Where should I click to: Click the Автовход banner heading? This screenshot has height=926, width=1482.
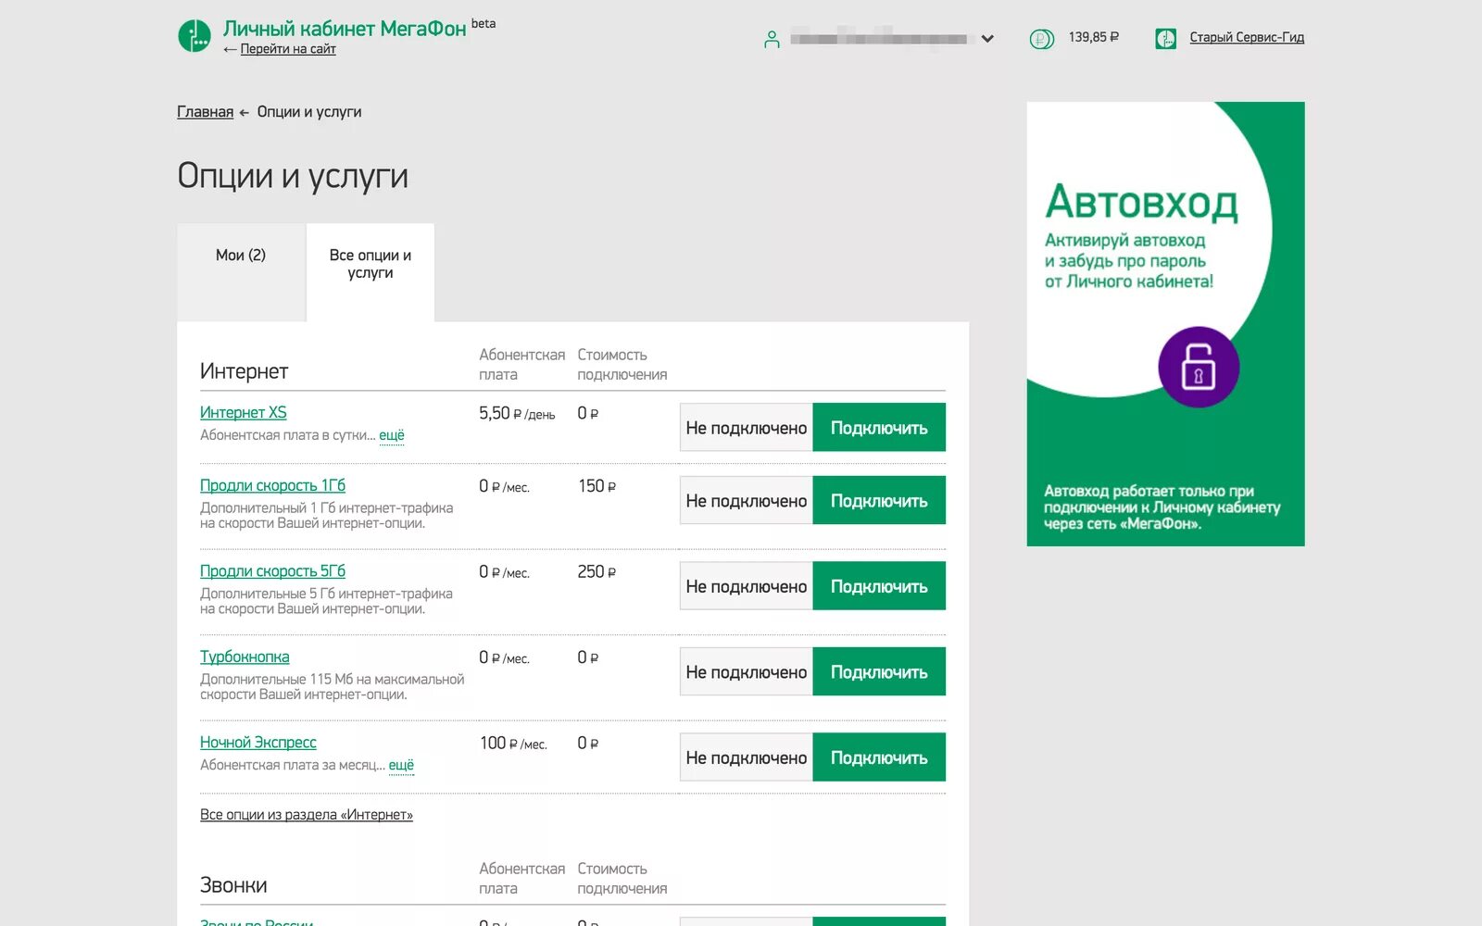tap(1141, 202)
